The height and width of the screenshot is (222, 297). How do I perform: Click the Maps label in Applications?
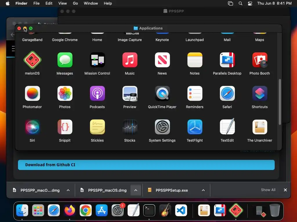click(260, 40)
